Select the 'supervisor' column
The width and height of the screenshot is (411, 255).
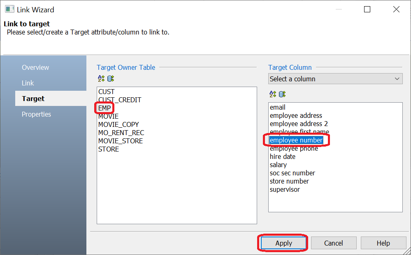click(285, 190)
